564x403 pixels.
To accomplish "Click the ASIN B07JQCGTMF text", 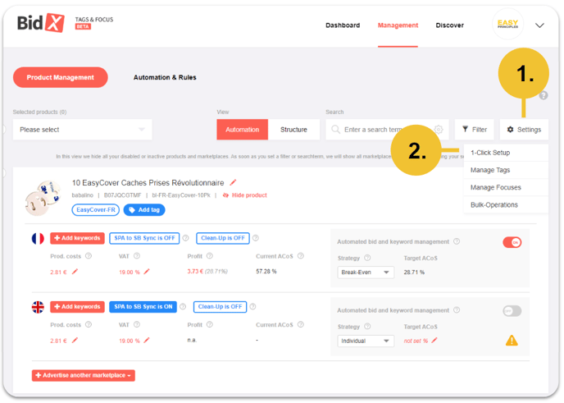I will click(x=122, y=195).
